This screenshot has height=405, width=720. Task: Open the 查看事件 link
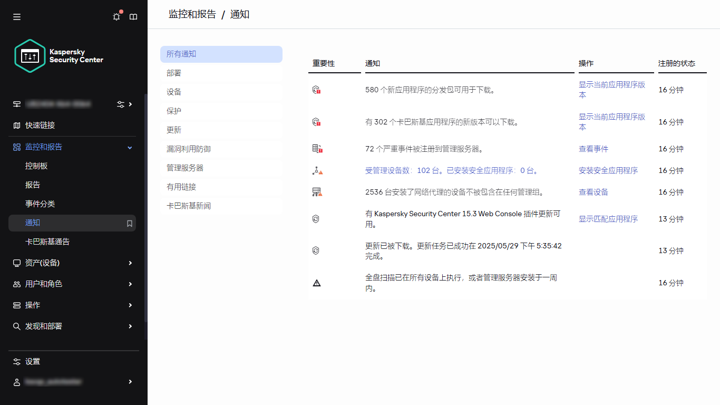[593, 149]
